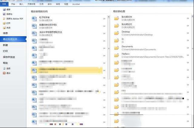This screenshot has height=128, width=194.
Task: Click the 打开 (Open) folder icon
Action: [4, 23]
